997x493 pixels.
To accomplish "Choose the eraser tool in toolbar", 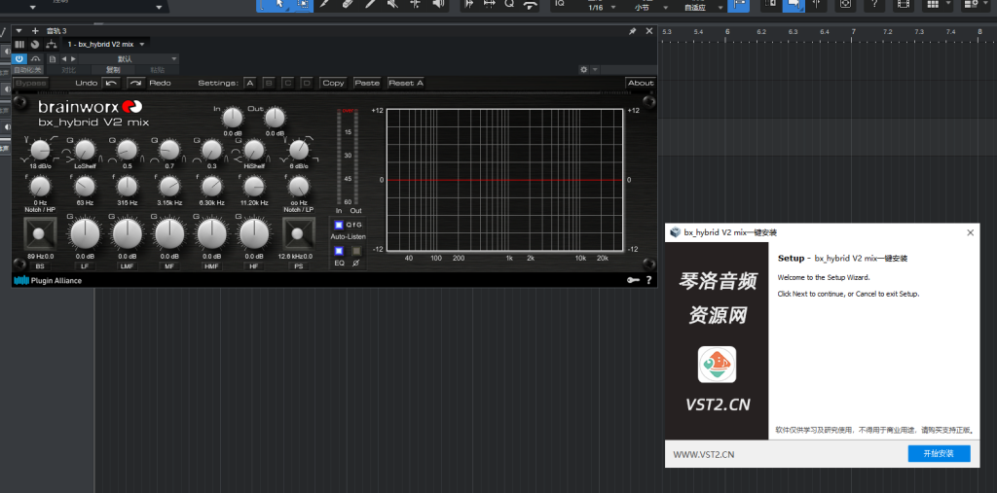I will point(348,4).
